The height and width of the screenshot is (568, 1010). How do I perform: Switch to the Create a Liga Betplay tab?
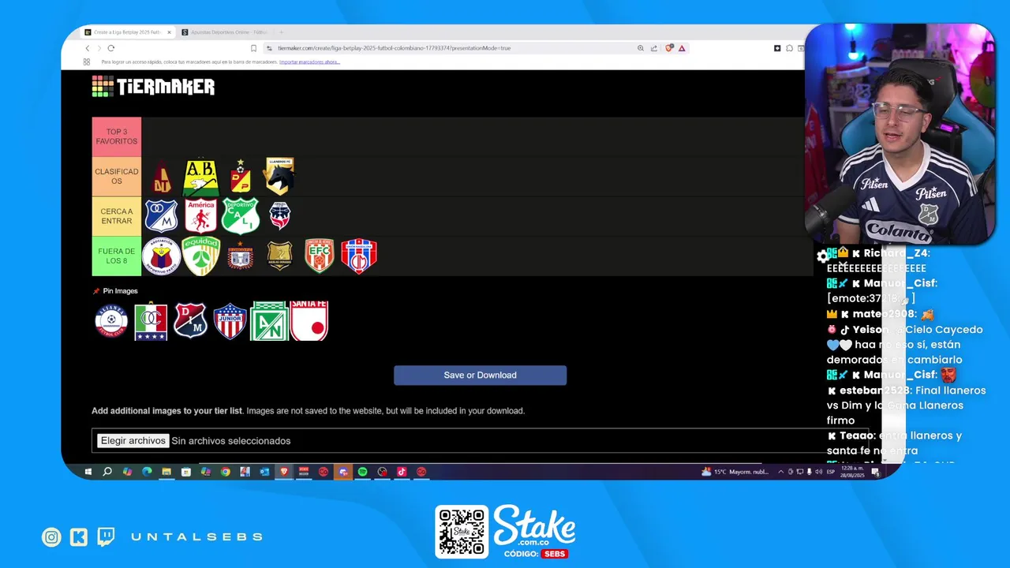point(126,32)
